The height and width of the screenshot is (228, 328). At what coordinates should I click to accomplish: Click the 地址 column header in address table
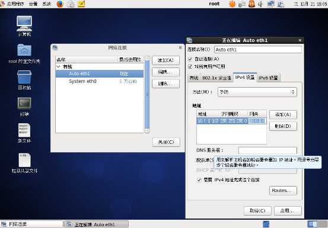pos(208,114)
